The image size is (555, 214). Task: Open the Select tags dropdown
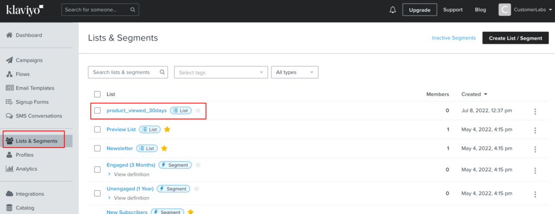221,72
